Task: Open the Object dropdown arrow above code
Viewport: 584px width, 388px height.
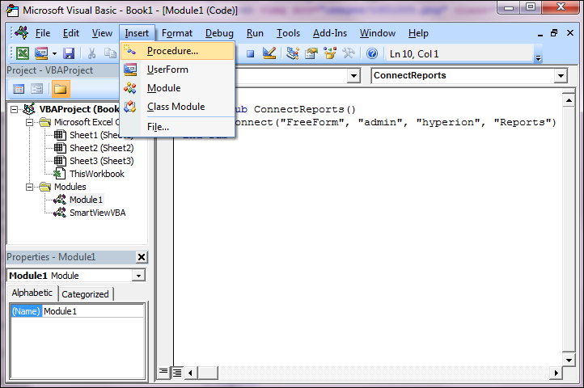Action: coord(353,76)
